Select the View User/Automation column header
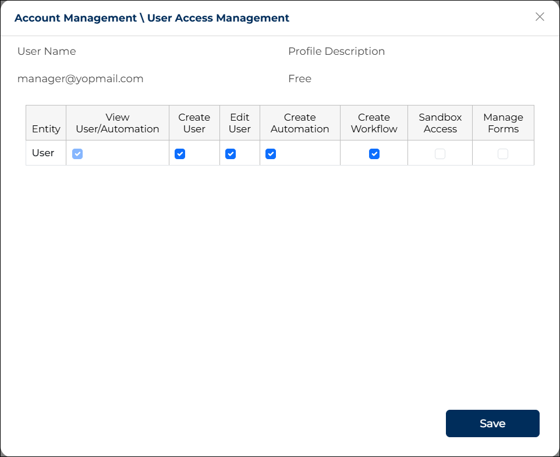This screenshot has width=560, height=457. point(118,123)
